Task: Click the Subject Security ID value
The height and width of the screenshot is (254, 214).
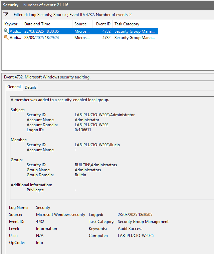Action: tap(104, 115)
